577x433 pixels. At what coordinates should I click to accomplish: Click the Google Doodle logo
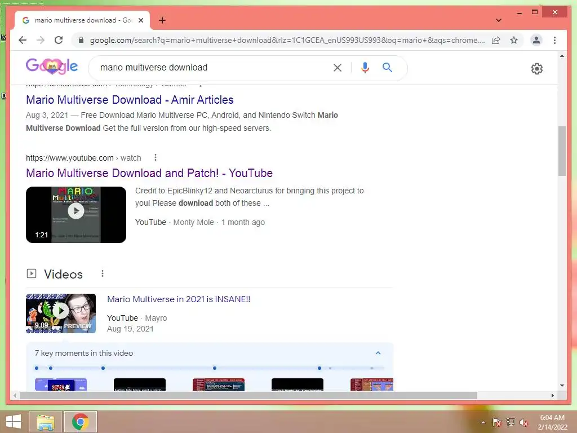click(51, 67)
